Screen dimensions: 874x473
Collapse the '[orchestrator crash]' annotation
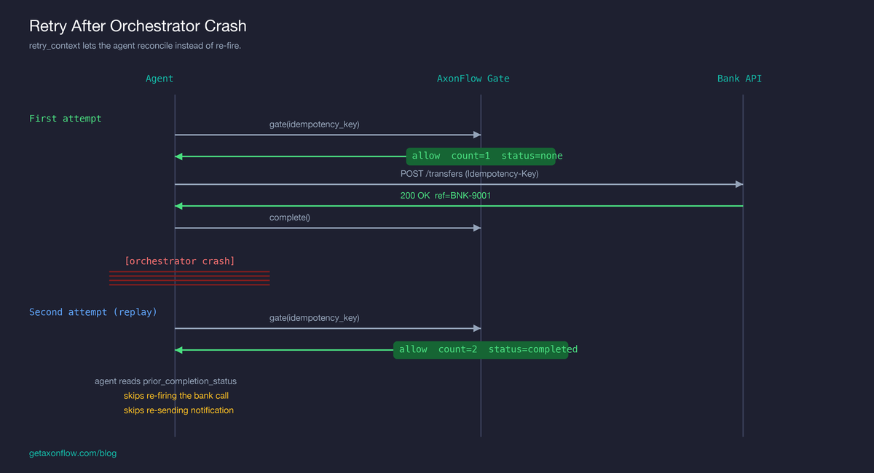pyautogui.click(x=179, y=261)
